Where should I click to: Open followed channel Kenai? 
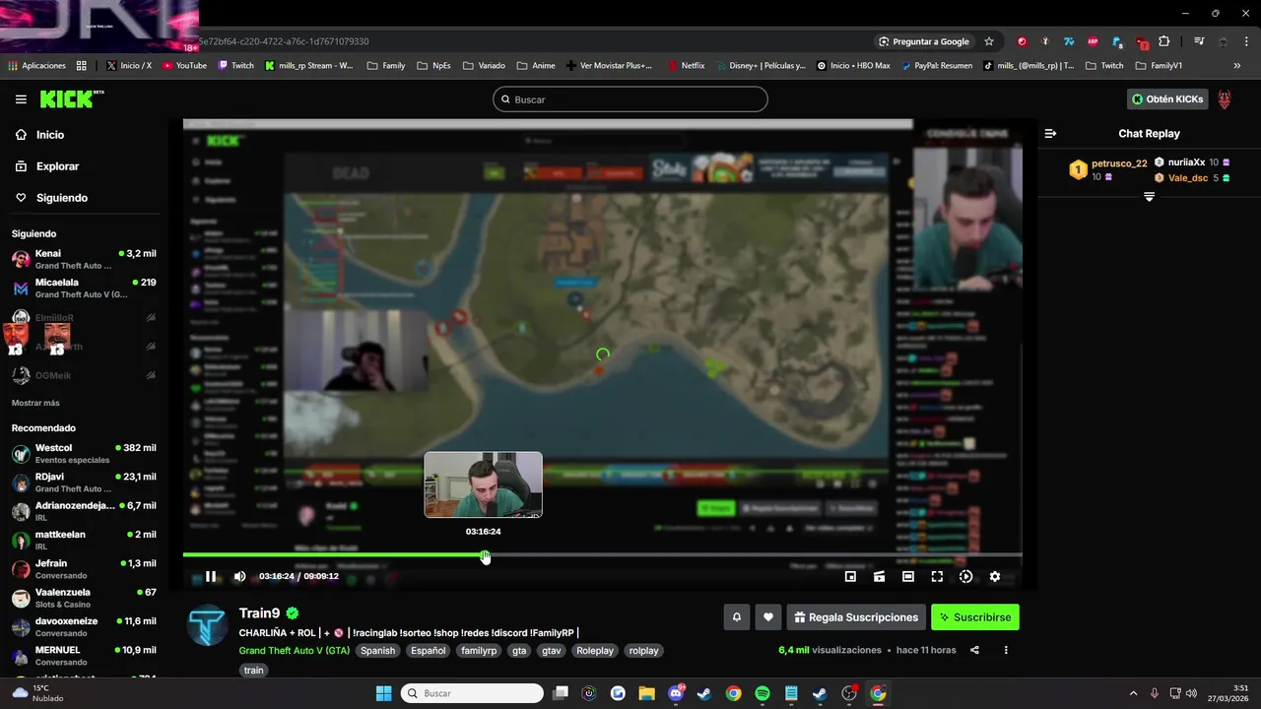pyautogui.click(x=84, y=259)
